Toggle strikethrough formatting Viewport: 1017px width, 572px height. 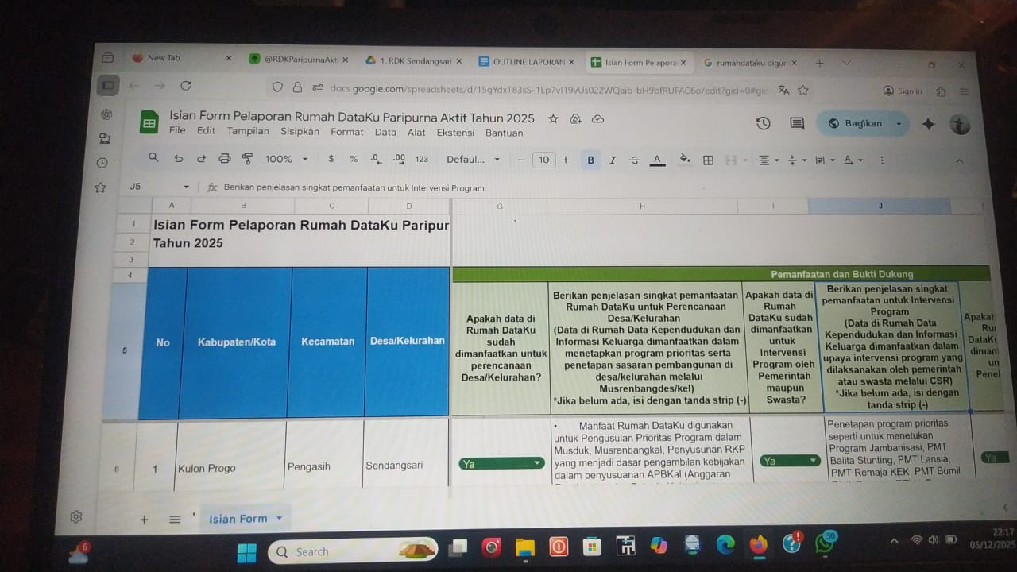pos(634,160)
